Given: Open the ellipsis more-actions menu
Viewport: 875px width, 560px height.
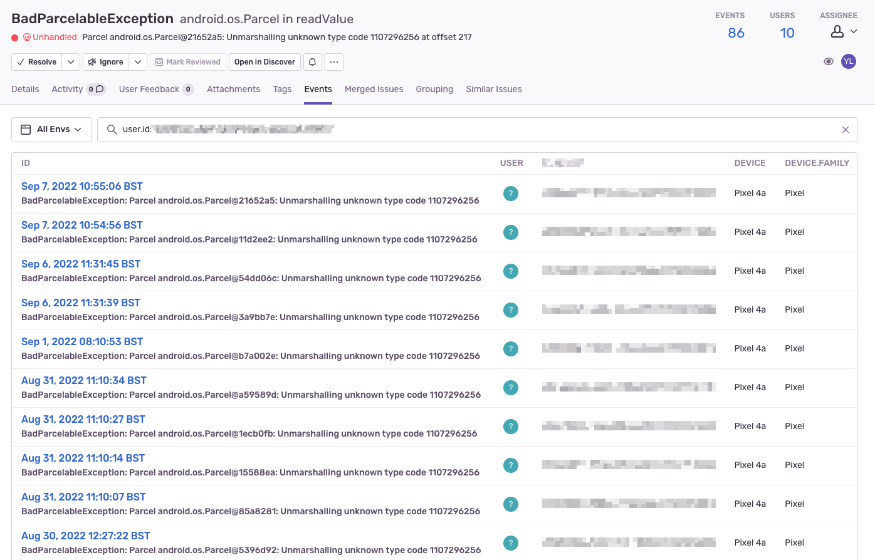Looking at the screenshot, I should (334, 61).
